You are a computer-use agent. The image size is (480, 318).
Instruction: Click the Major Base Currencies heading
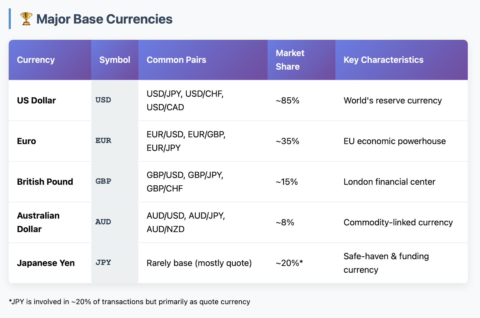click(104, 19)
